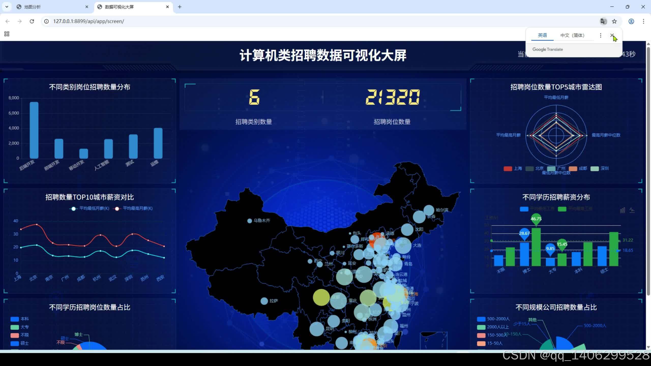Toggle blue 平均最低工资 legend in salary chart
Viewport: 651px width, 366px height.
click(x=537, y=209)
